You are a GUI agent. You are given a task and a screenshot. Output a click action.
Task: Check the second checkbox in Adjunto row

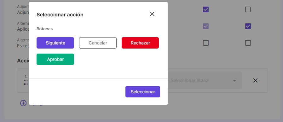[x=248, y=9]
